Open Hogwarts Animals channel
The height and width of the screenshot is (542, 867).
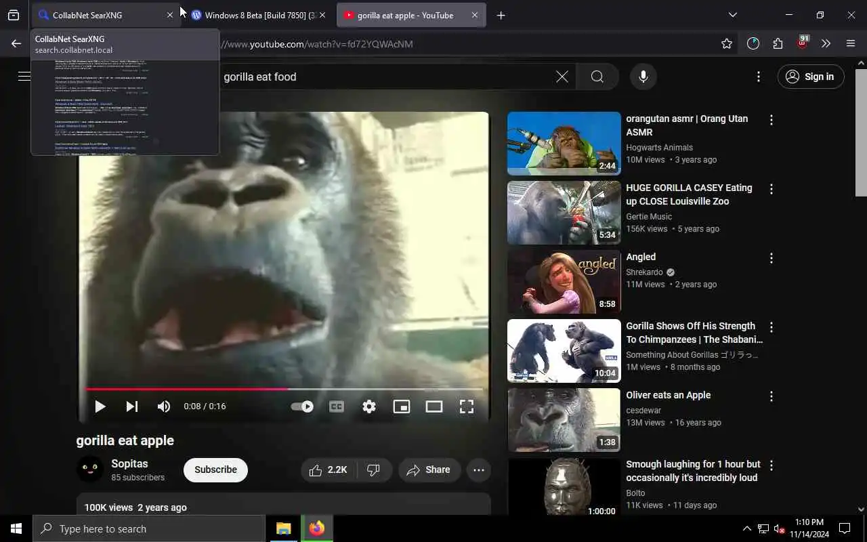click(x=659, y=147)
